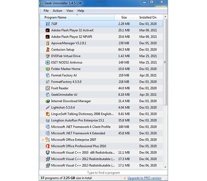This screenshot has height=181, width=207.
Task: Click the .NET Framework 4 Client Profile icon
Action: pyautogui.click(x=48, y=127)
